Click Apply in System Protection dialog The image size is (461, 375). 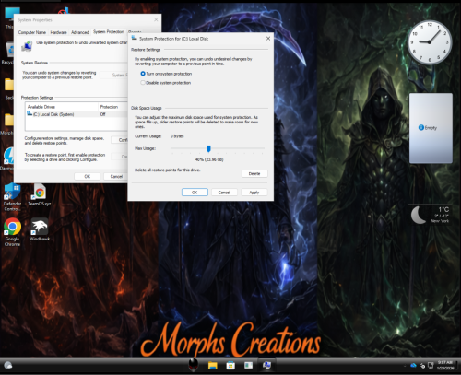click(x=254, y=193)
